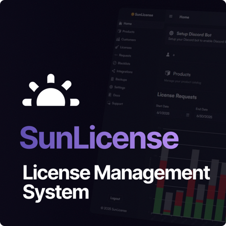Open the Docs sidebar link

click(114, 95)
